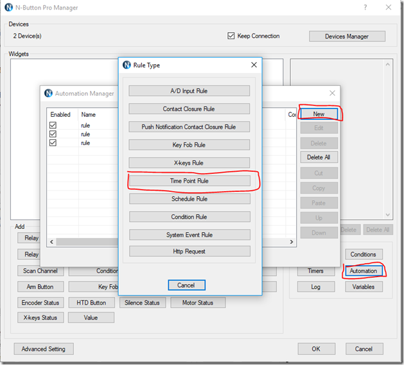Add a Value widget
This screenshot has height=365, width=404.
click(x=91, y=318)
